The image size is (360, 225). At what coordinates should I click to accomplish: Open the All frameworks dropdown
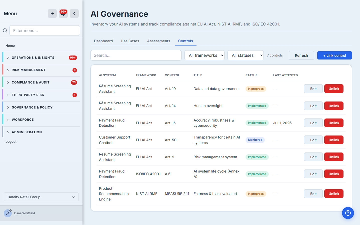[x=204, y=55]
